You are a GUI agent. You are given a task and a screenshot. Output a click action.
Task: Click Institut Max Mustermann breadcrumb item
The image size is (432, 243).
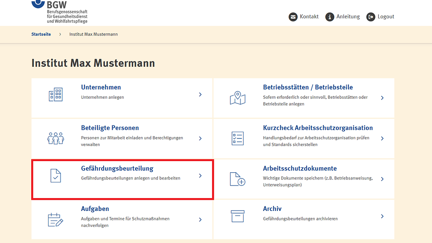(x=94, y=34)
